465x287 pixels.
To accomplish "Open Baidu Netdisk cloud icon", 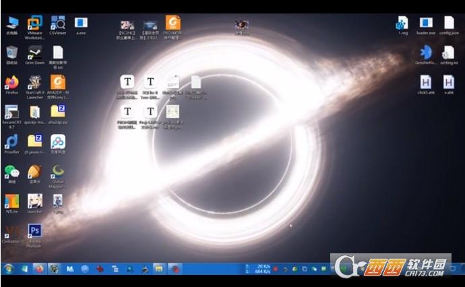I will point(58,144).
